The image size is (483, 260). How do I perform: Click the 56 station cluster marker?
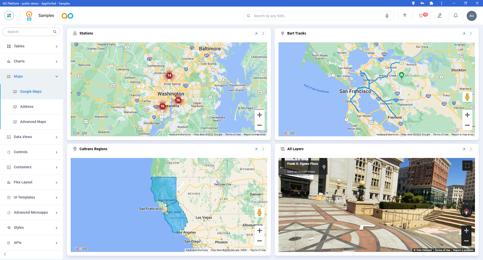(178, 100)
